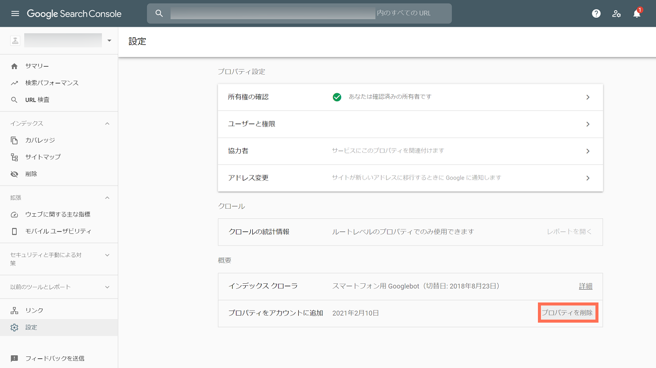Open モバイル ユーザビリティ in sidebar
Screen dimensions: 656x368
click(58, 231)
